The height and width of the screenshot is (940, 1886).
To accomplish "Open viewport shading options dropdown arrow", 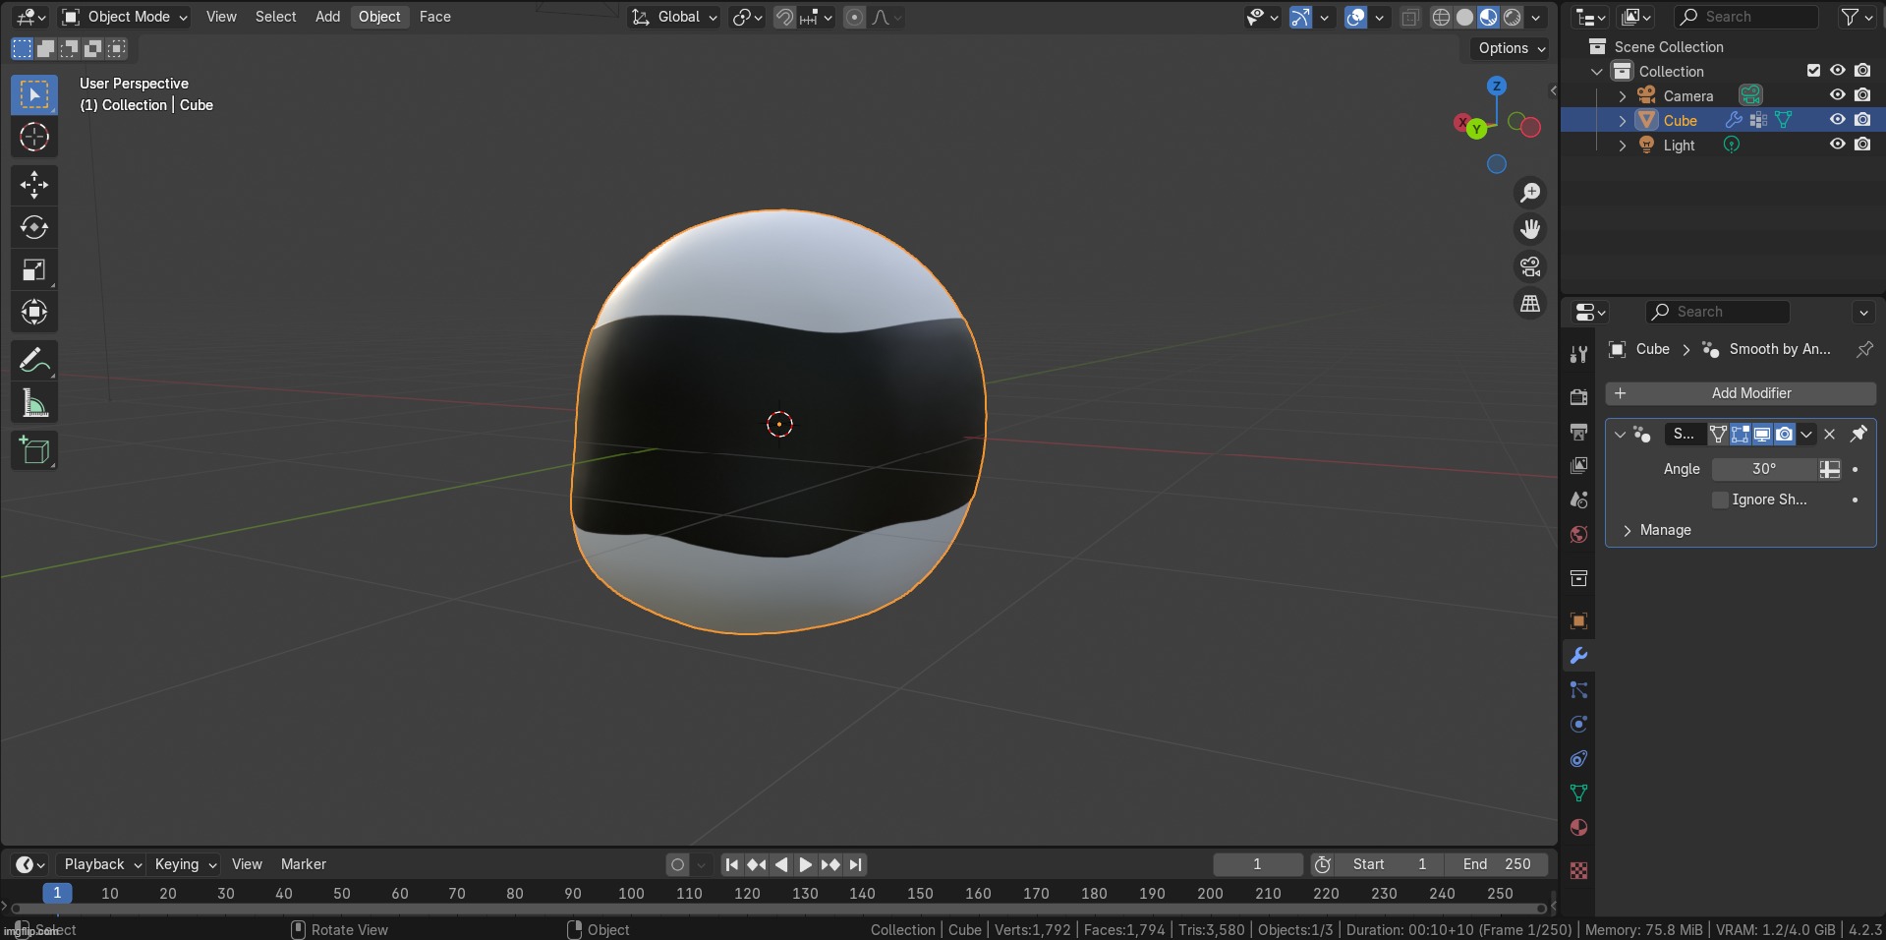I will click(x=1536, y=17).
